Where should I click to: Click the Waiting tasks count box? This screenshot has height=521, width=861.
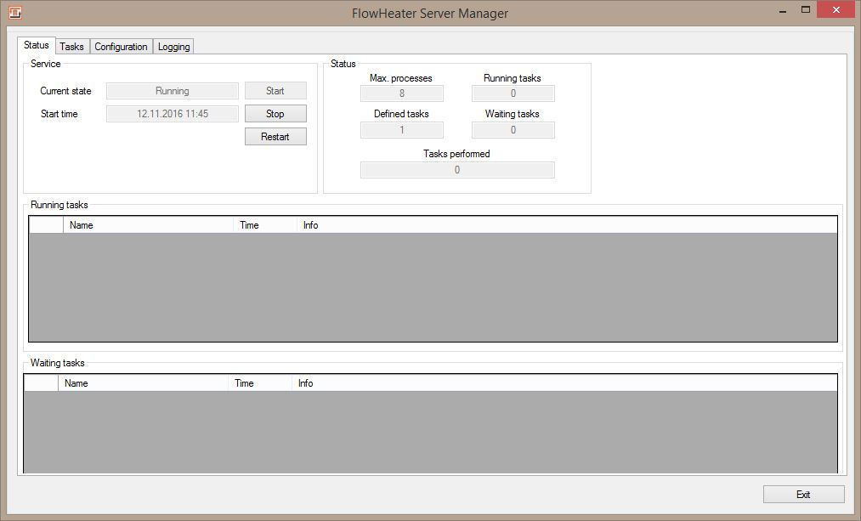coord(513,130)
